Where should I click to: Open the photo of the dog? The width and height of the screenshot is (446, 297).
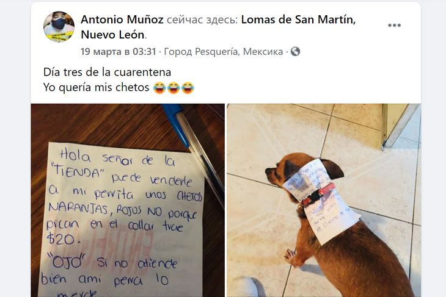point(324,201)
